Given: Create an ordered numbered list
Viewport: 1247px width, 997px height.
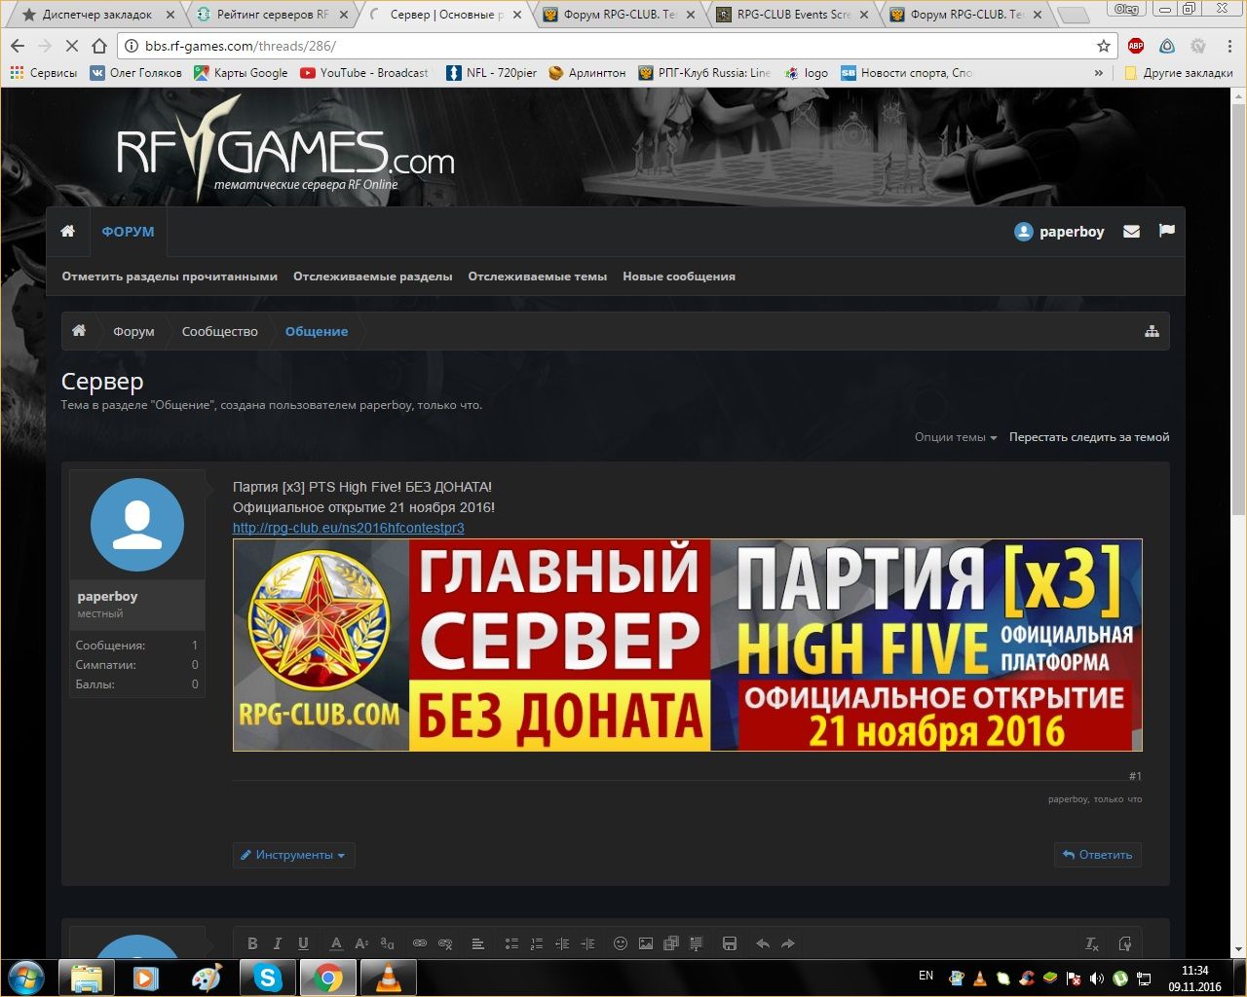Looking at the screenshot, I should point(537,943).
